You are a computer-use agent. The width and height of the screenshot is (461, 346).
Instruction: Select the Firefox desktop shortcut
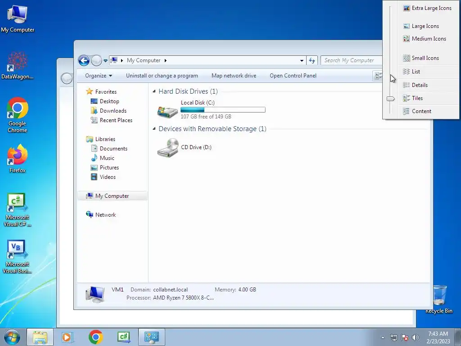click(x=18, y=159)
